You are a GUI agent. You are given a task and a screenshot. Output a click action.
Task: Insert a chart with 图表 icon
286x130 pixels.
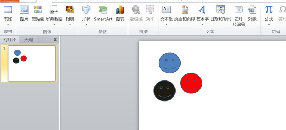pyautogui.click(x=120, y=13)
